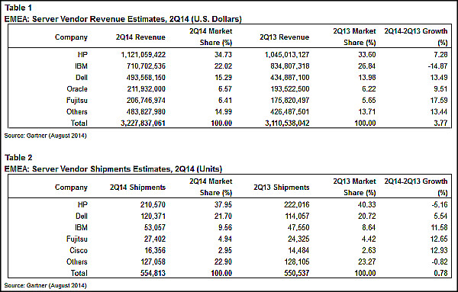Select IBM market share 22.02
This screenshot has width=458, height=292.
223,66
